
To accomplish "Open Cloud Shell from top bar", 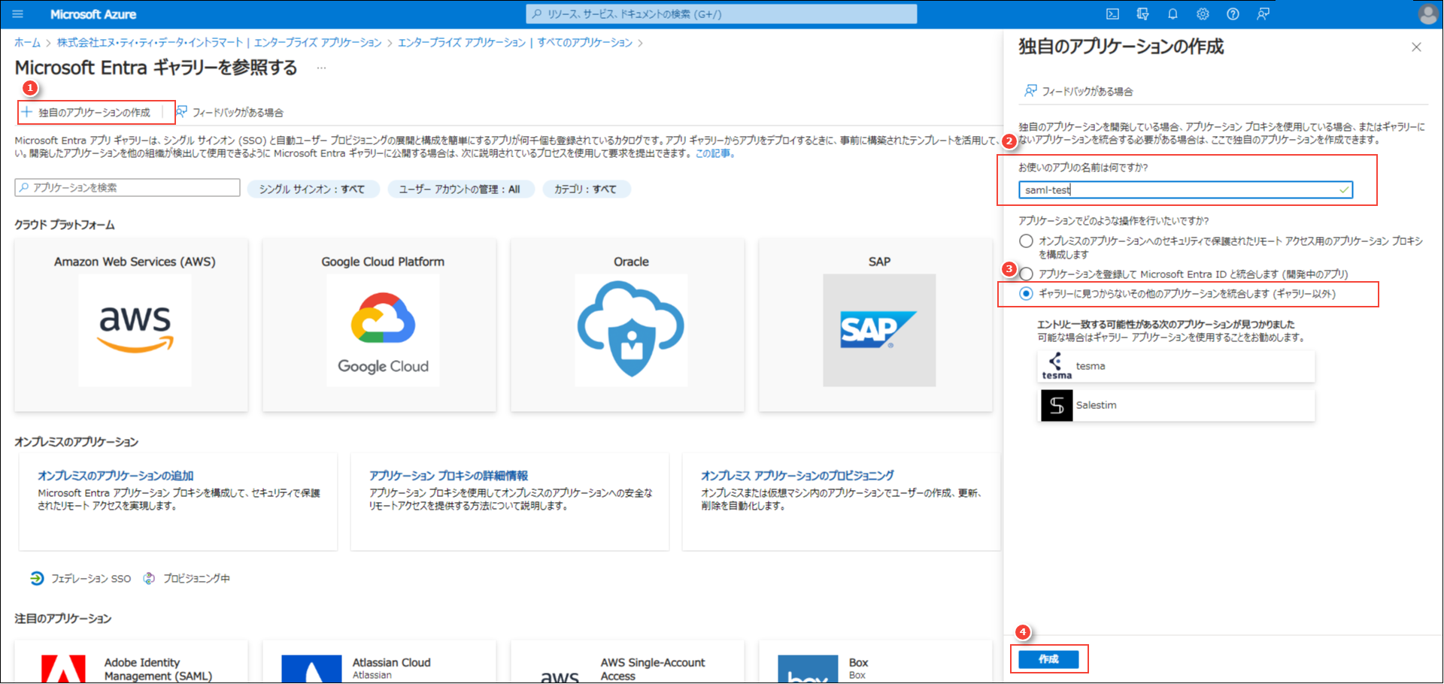I will tap(1112, 14).
